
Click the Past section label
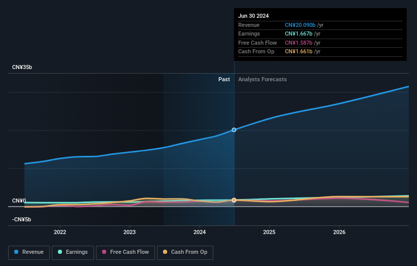tap(224, 80)
